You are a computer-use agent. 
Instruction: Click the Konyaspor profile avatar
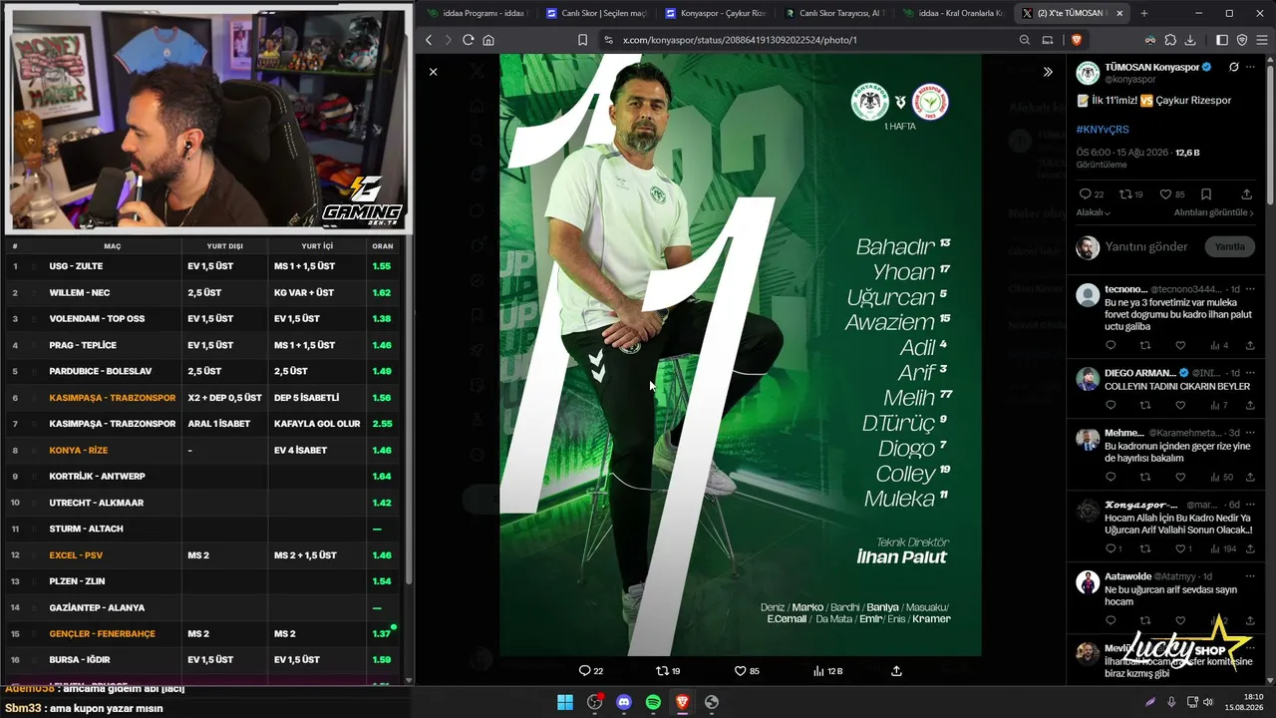[x=1088, y=73]
